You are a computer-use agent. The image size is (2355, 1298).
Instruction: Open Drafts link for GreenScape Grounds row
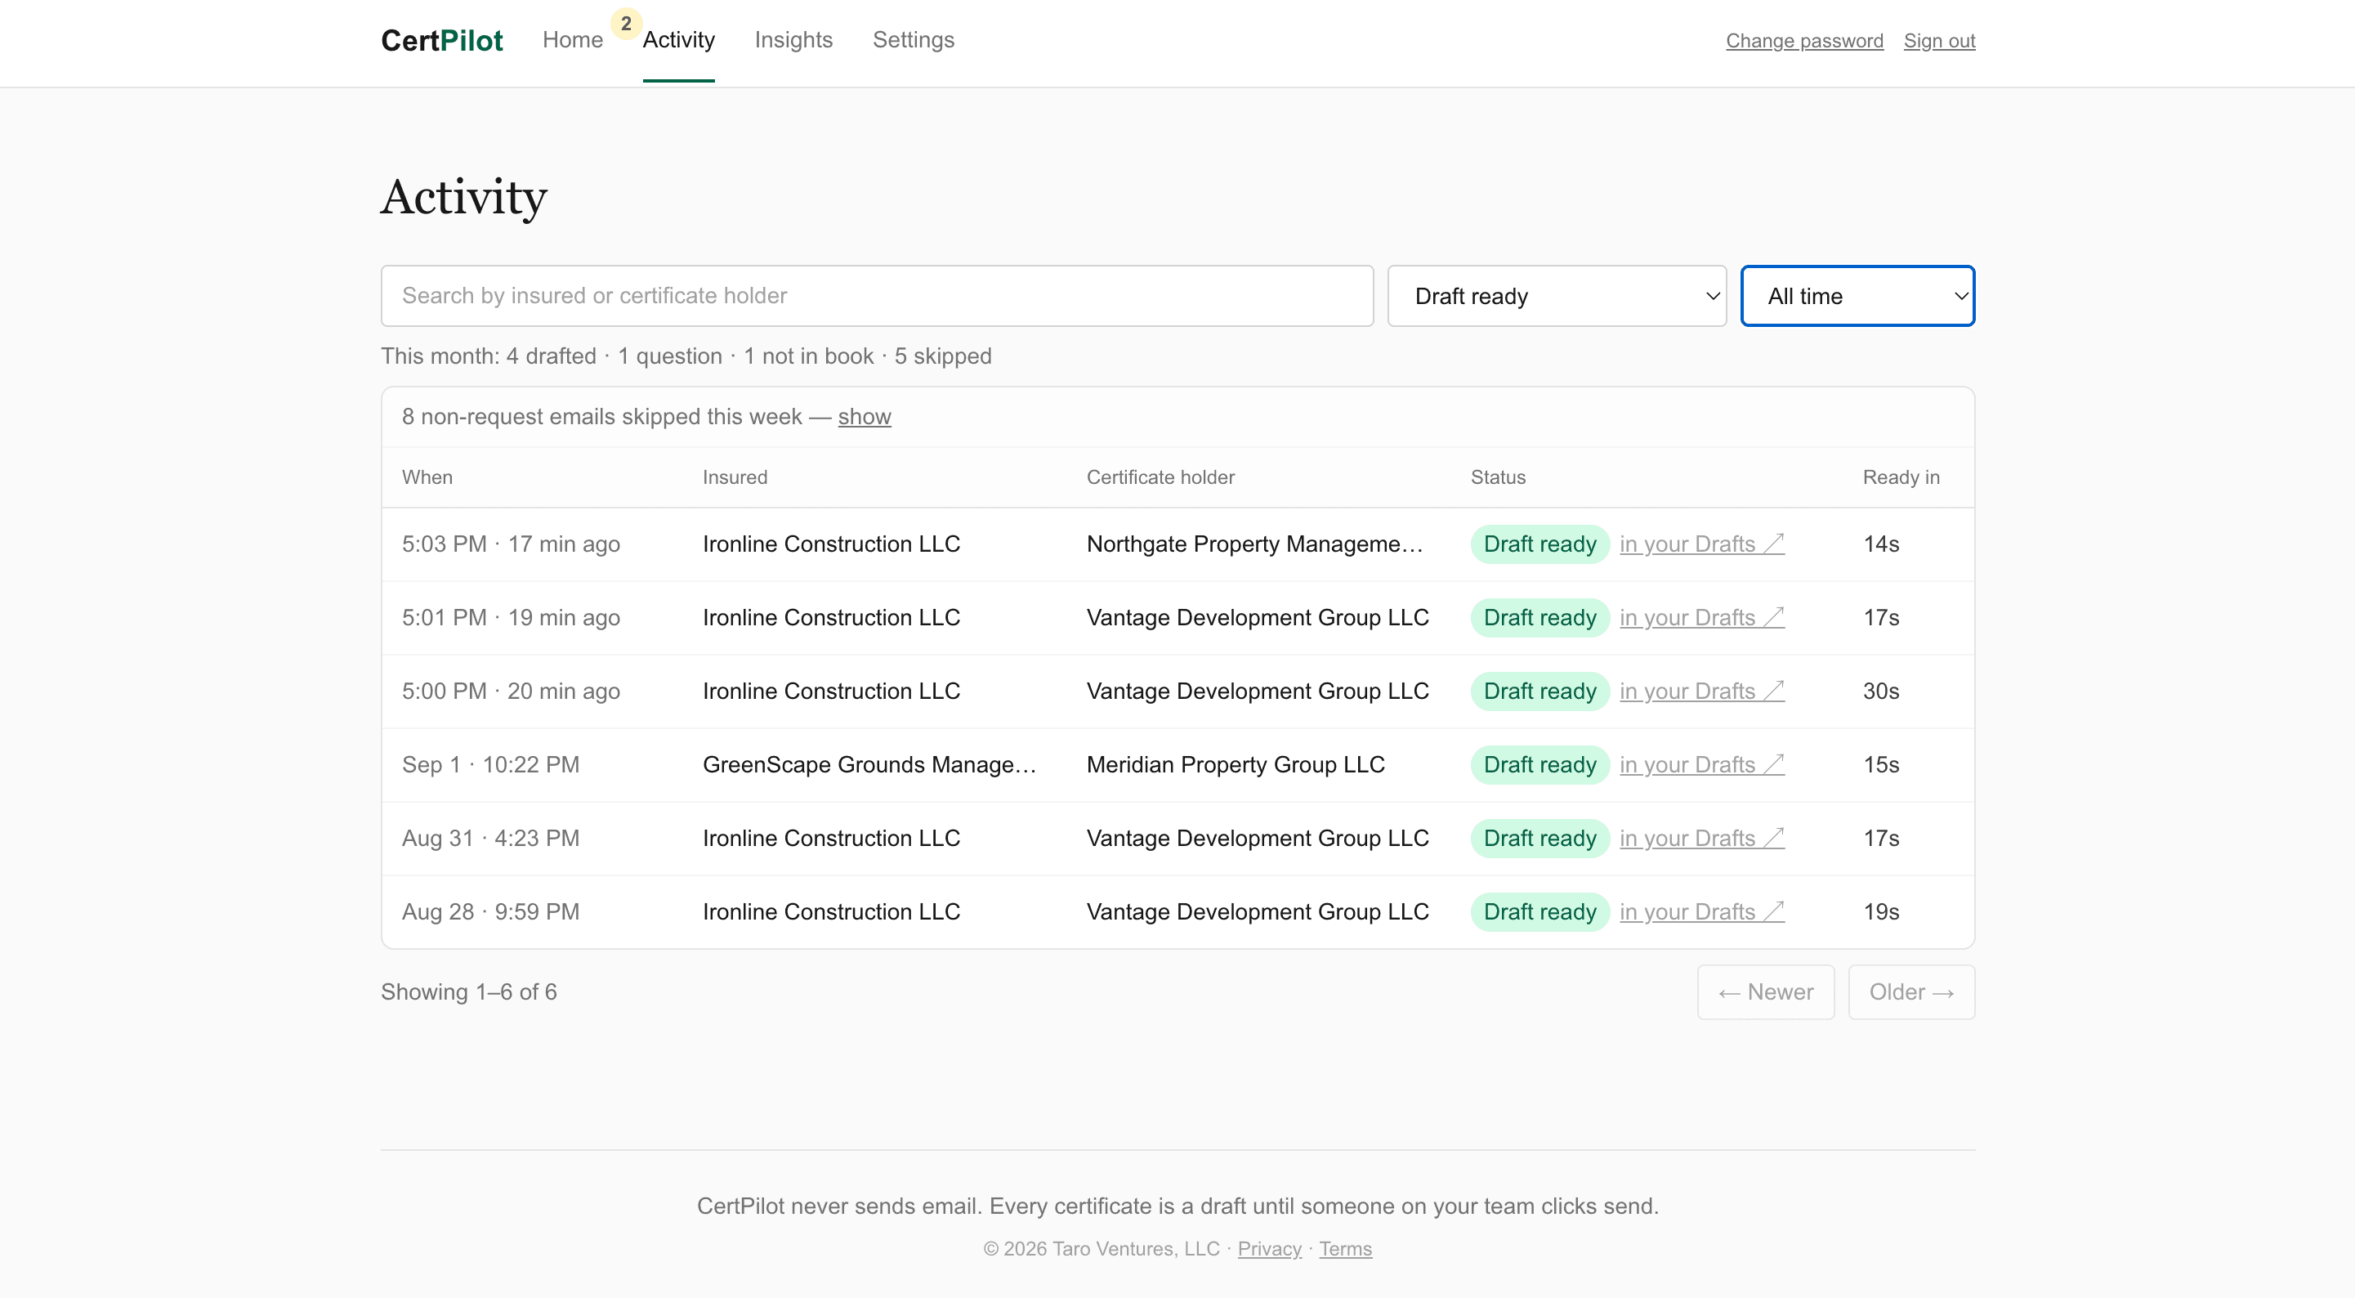tap(1701, 765)
